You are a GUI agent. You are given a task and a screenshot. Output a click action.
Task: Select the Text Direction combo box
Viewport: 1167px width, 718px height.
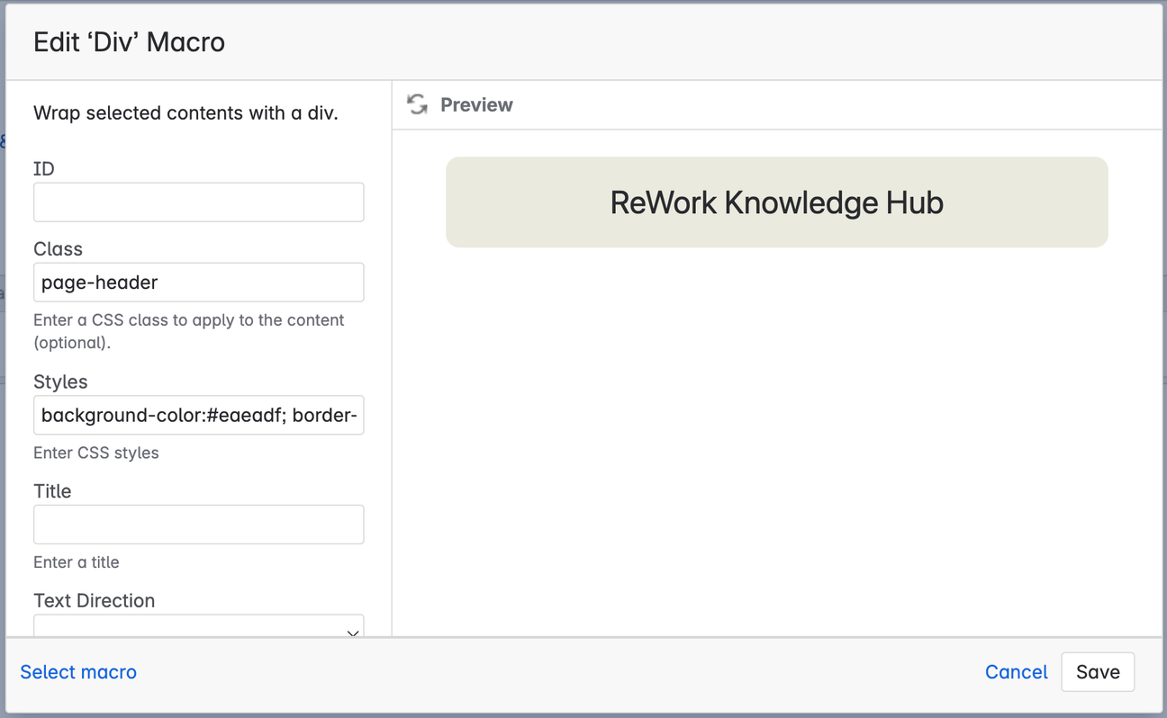tap(198, 628)
